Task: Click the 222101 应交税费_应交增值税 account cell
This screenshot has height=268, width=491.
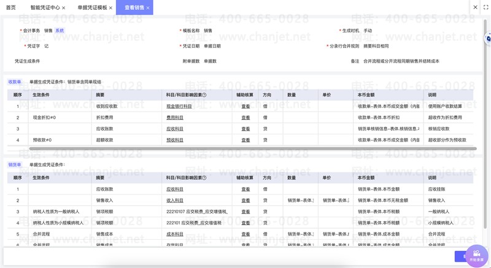Action: tap(193, 223)
